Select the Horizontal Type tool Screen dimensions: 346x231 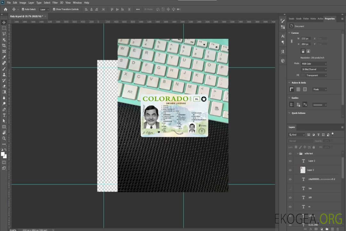coord(4,115)
